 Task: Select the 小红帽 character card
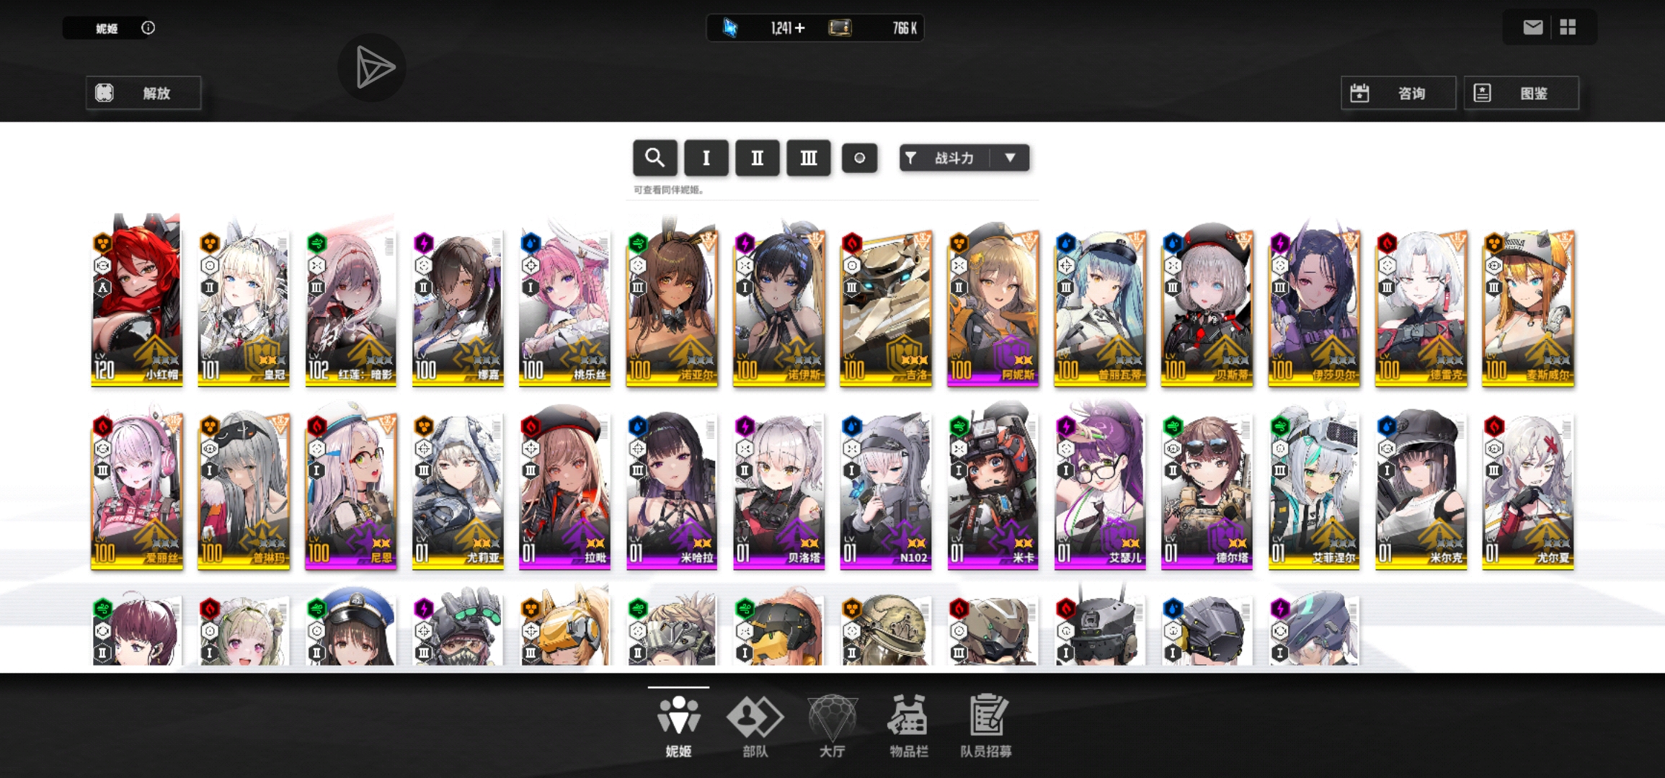(136, 301)
